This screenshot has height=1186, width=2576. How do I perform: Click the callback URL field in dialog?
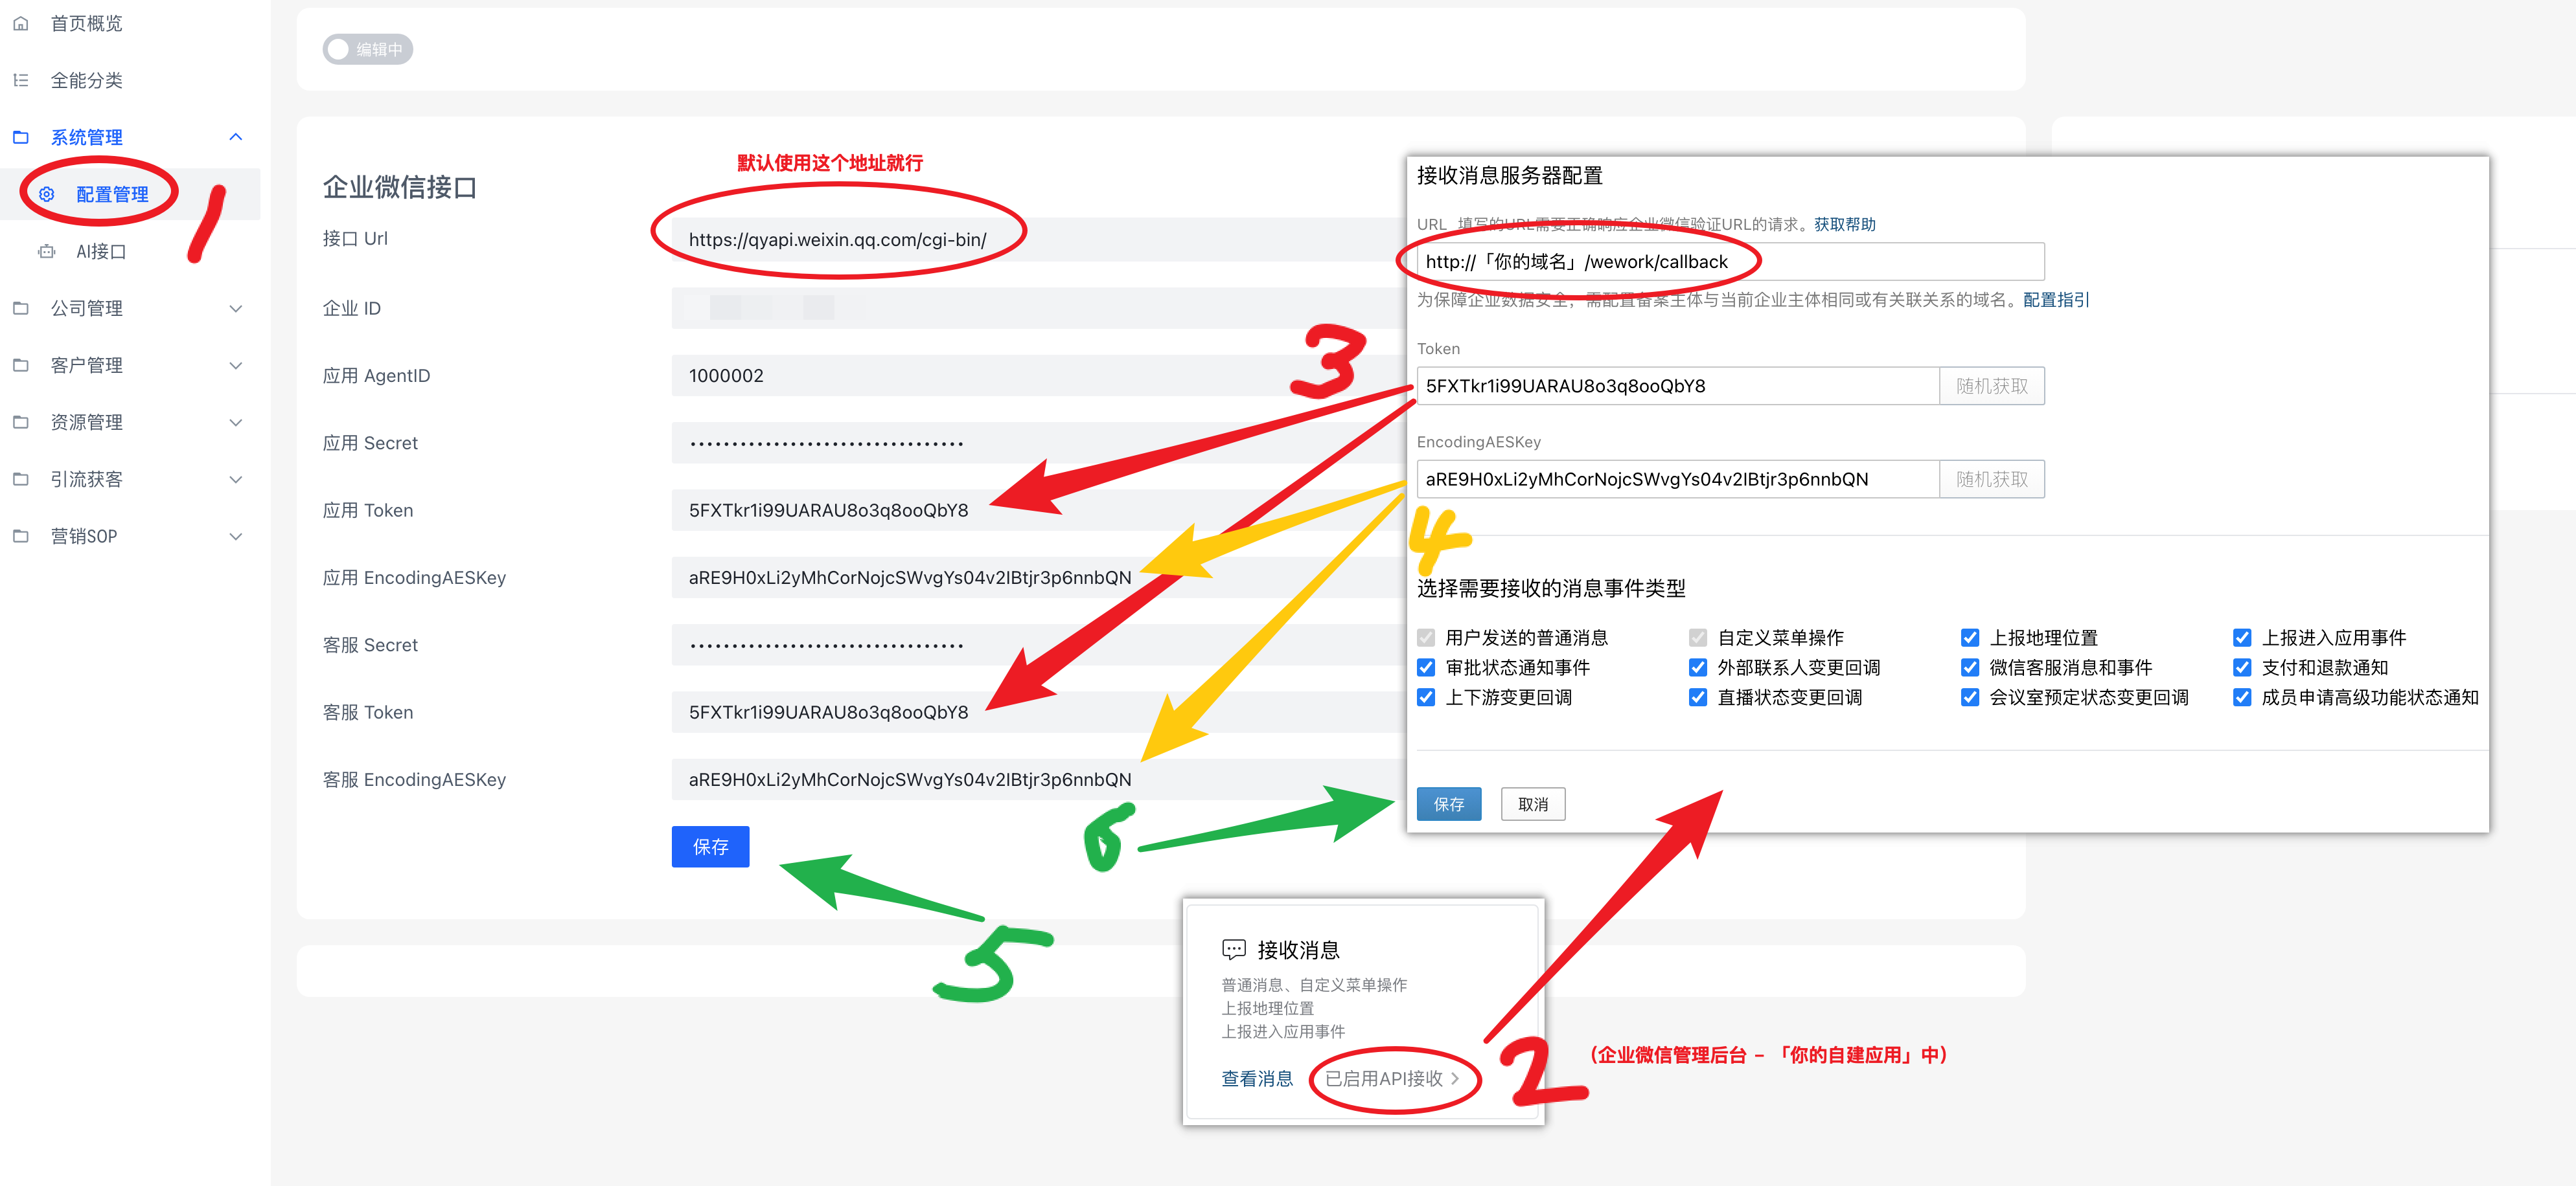1731,262
